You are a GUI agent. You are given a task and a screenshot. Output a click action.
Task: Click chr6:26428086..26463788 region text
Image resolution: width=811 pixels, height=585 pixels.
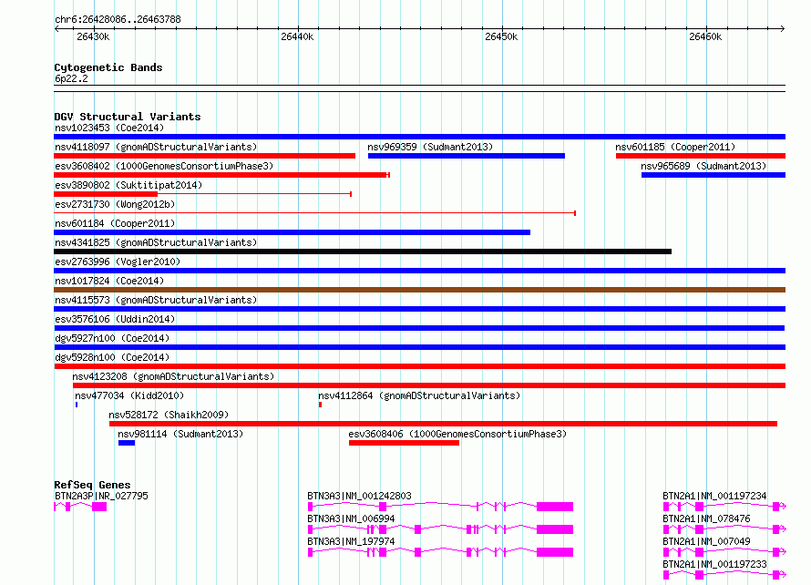tap(118, 20)
